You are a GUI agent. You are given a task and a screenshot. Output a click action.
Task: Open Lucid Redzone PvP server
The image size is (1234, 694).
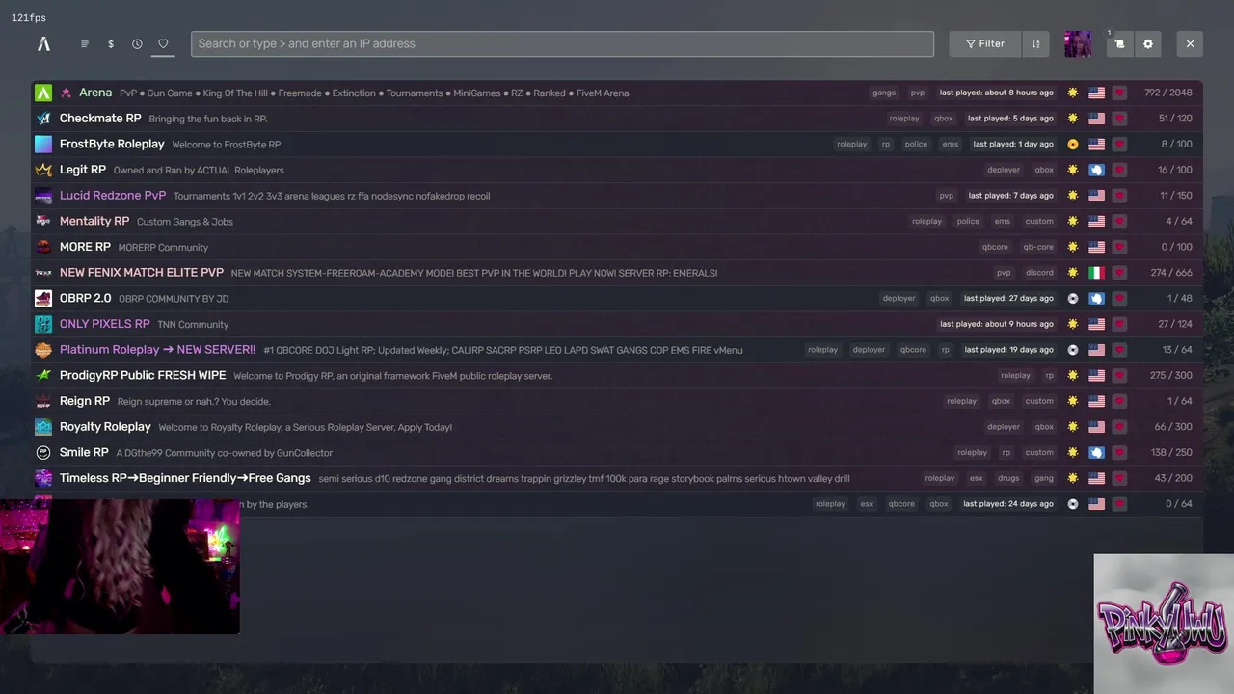pos(617,196)
